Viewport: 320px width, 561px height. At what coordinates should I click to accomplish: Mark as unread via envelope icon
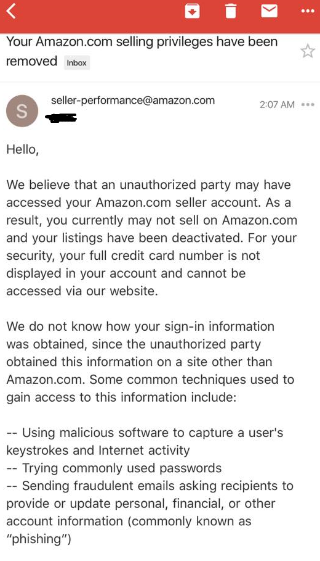tap(270, 11)
